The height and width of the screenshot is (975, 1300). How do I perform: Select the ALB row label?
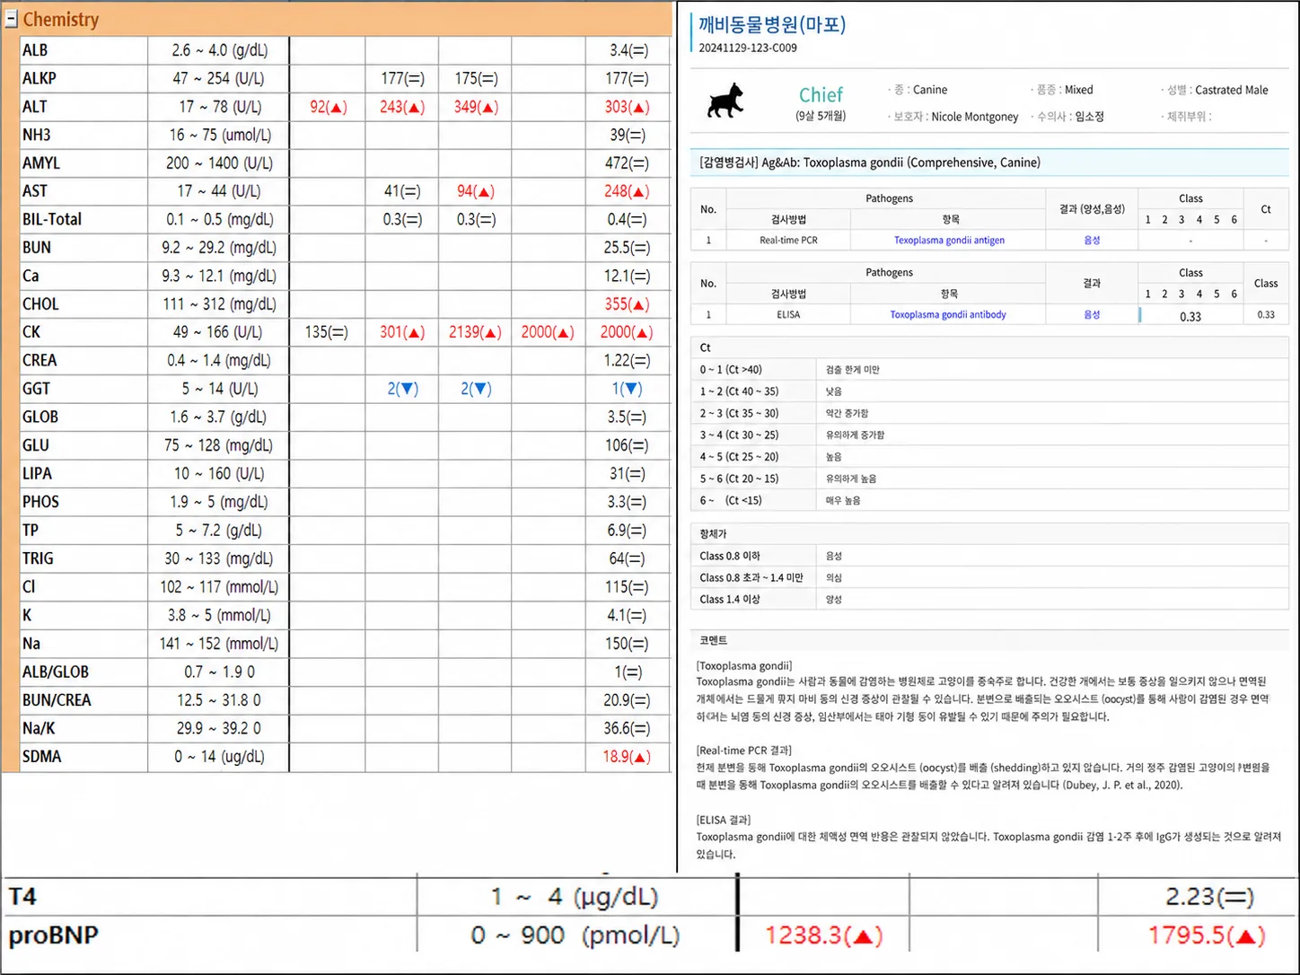coord(35,50)
